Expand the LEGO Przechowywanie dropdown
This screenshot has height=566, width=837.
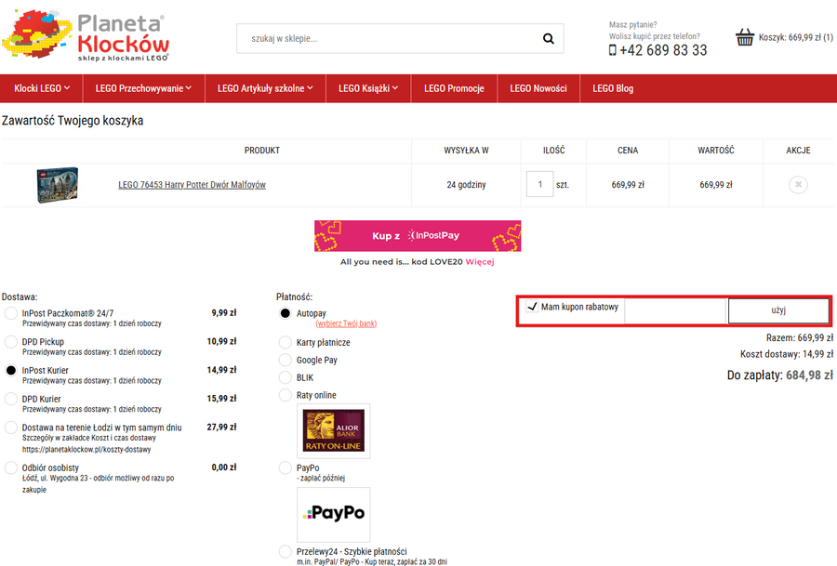pyautogui.click(x=143, y=88)
